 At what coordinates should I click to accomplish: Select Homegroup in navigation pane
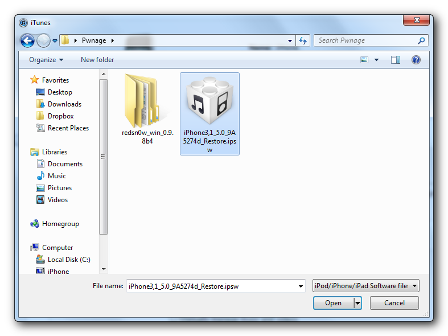(x=55, y=224)
